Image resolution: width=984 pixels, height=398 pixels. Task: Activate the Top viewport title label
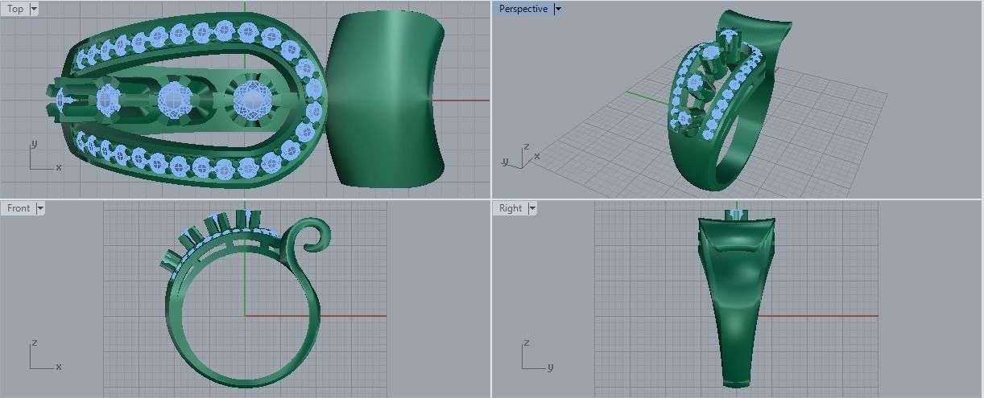click(15, 9)
